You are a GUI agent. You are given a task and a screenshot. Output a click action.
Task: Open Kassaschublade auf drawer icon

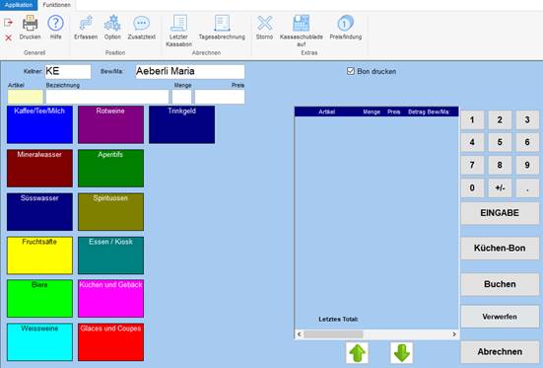[x=301, y=24]
